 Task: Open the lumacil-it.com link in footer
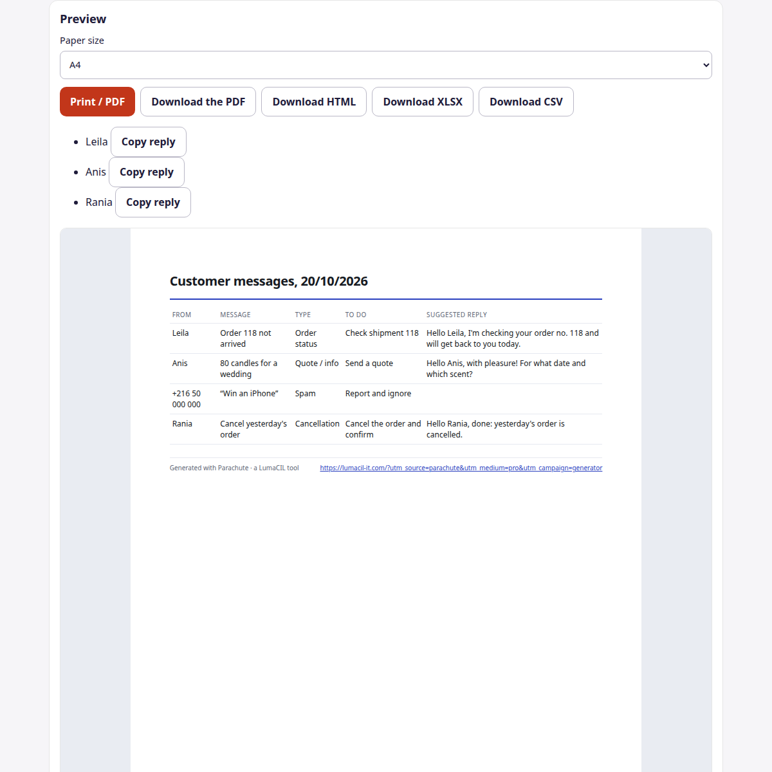click(461, 468)
